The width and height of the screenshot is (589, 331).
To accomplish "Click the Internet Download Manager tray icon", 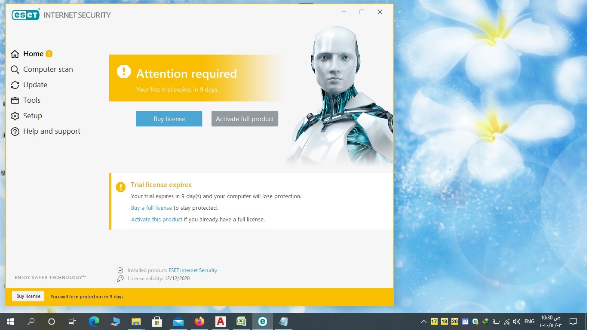I will pos(485,322).
